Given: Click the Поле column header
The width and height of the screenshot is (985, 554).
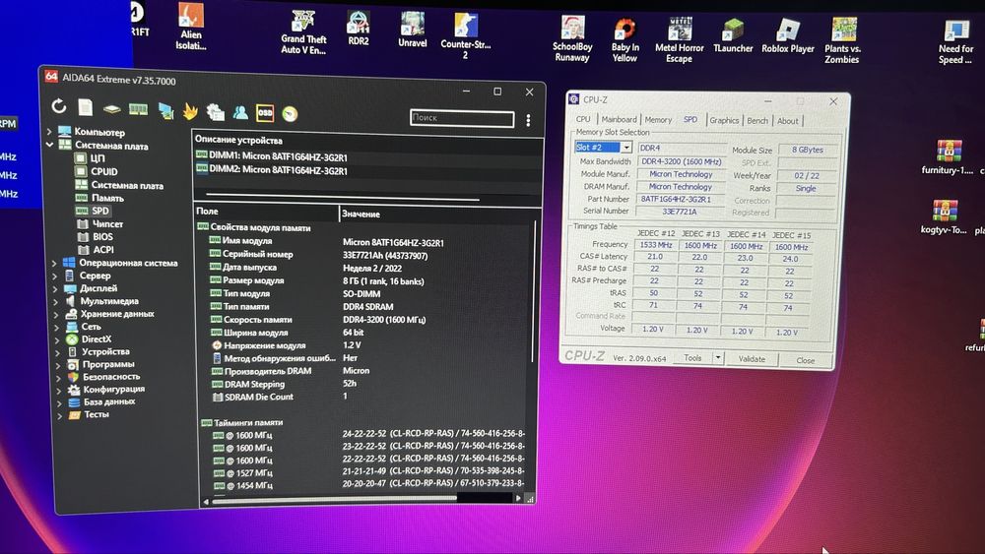Looking at the screenshot, I should pyautogui.click(x=266, y=212).
